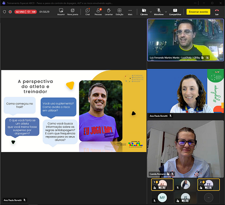
Task: Select the MF participant avatar tile
Action: tap(162, 198)
